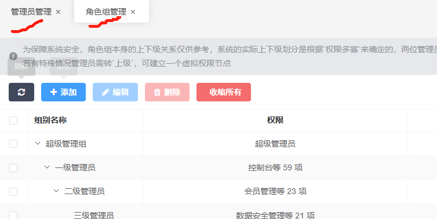Click the 控制台等 59 项 cell
The image size is (437, 219).
[x=275, y=167]
